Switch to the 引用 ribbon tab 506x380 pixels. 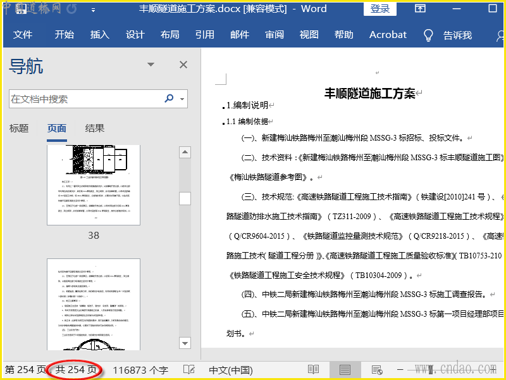[x=204, y=35]
